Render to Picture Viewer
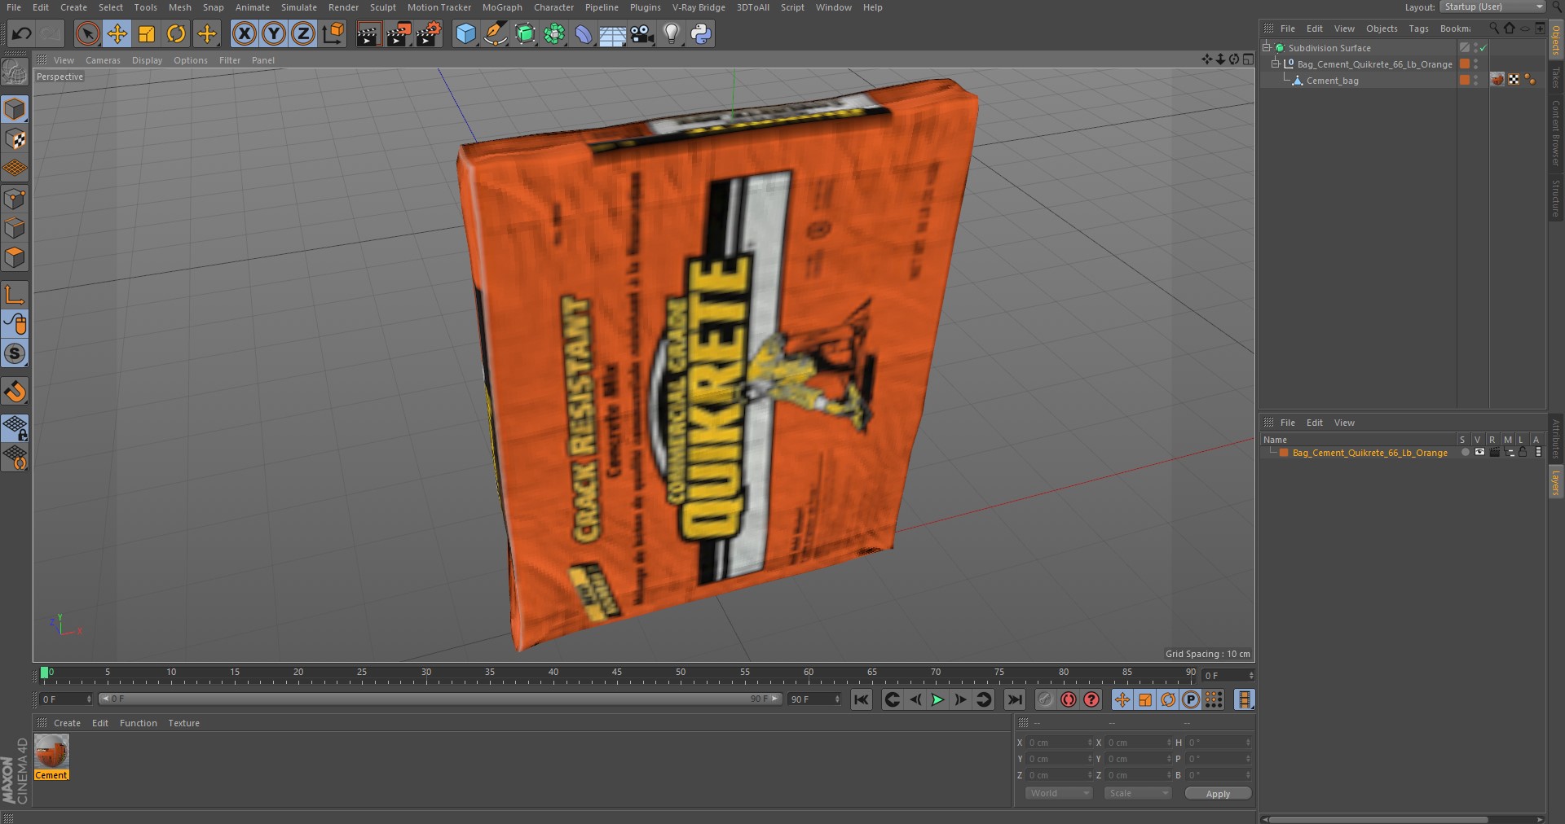1565x824 pixels. [399, 33]
